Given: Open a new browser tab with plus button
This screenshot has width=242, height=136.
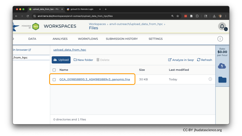Looking at the screenshot, I should click(x=106, y=9).
